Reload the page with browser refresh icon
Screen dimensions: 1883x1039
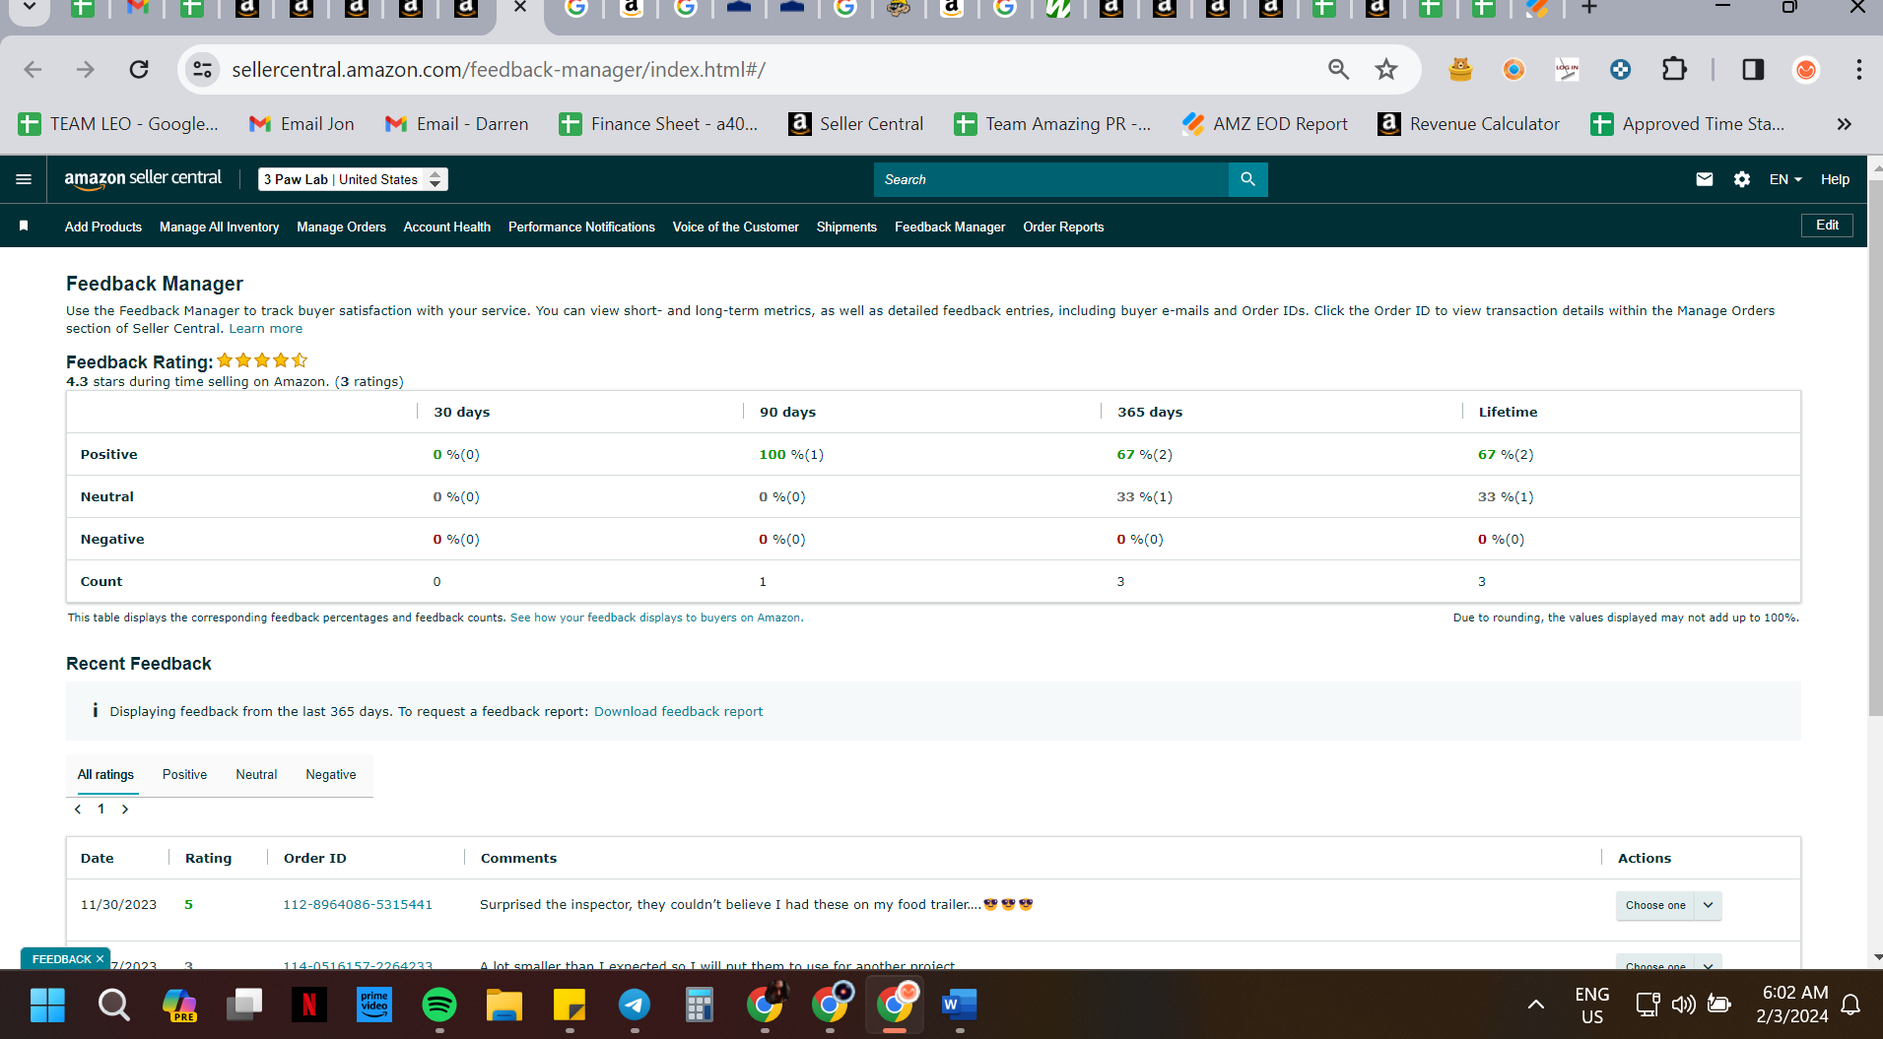[139, 69]
